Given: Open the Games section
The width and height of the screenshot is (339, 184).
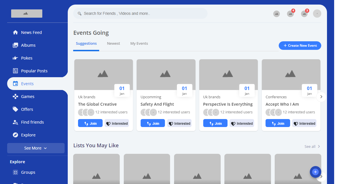Looking at the screenshot, I should [27, 97].
